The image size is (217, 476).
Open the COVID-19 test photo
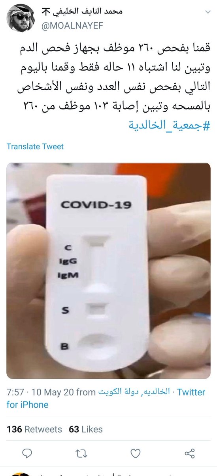point(108,271)
